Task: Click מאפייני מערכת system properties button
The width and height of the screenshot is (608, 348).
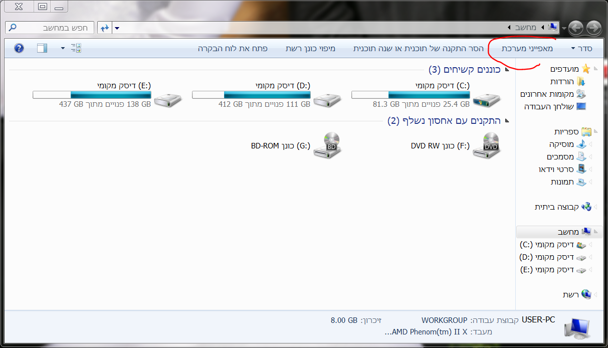Action: [527, 49]
